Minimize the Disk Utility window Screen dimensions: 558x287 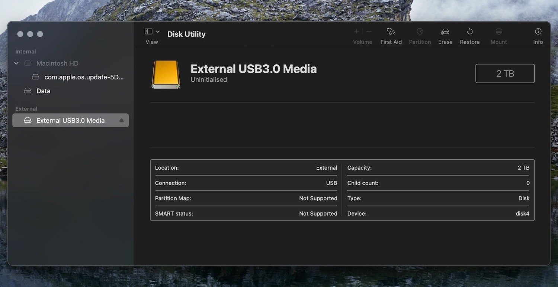[30, 34]
